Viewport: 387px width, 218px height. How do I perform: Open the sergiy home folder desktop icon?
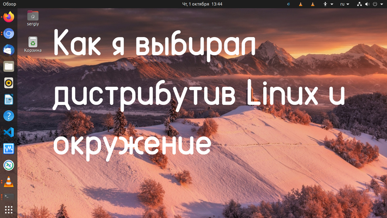point(33,19)
